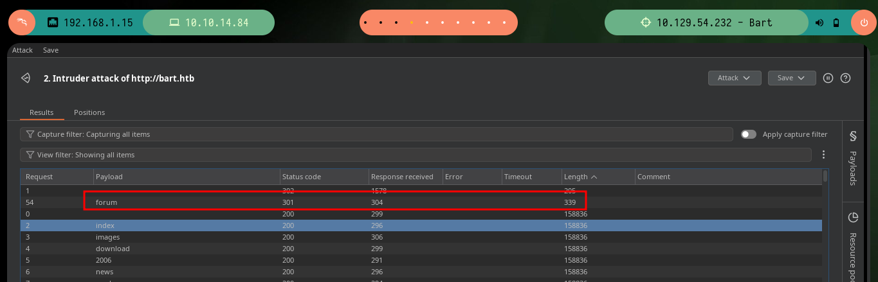Switch to the Positions tab
The image size is (878, 282).
[89, 112]
